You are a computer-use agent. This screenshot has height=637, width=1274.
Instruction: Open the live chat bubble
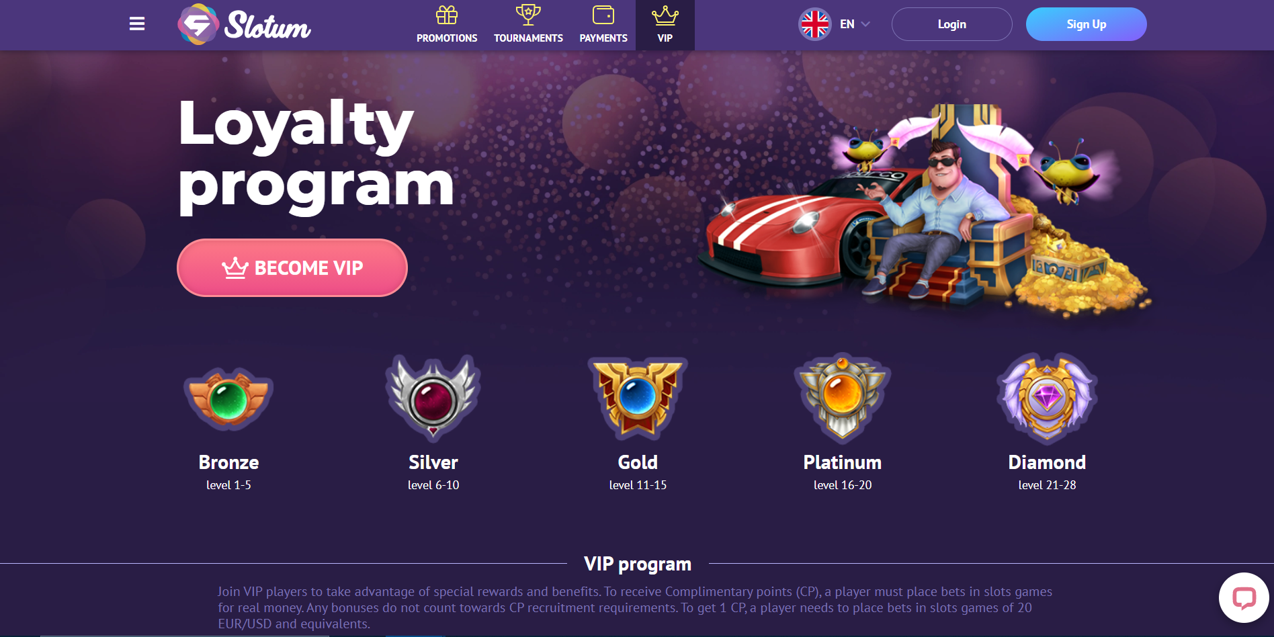tap(1244, 597)
